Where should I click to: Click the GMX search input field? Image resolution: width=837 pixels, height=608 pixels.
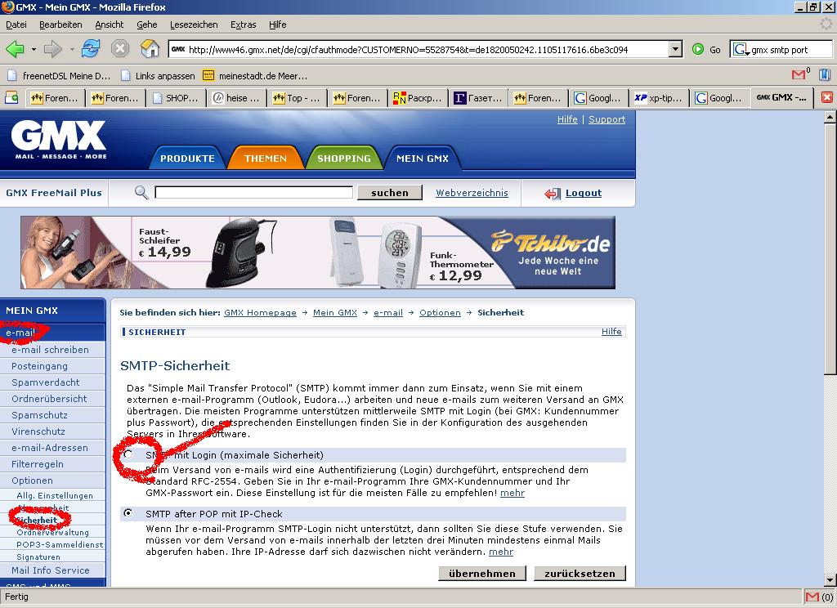coord(253,192)
